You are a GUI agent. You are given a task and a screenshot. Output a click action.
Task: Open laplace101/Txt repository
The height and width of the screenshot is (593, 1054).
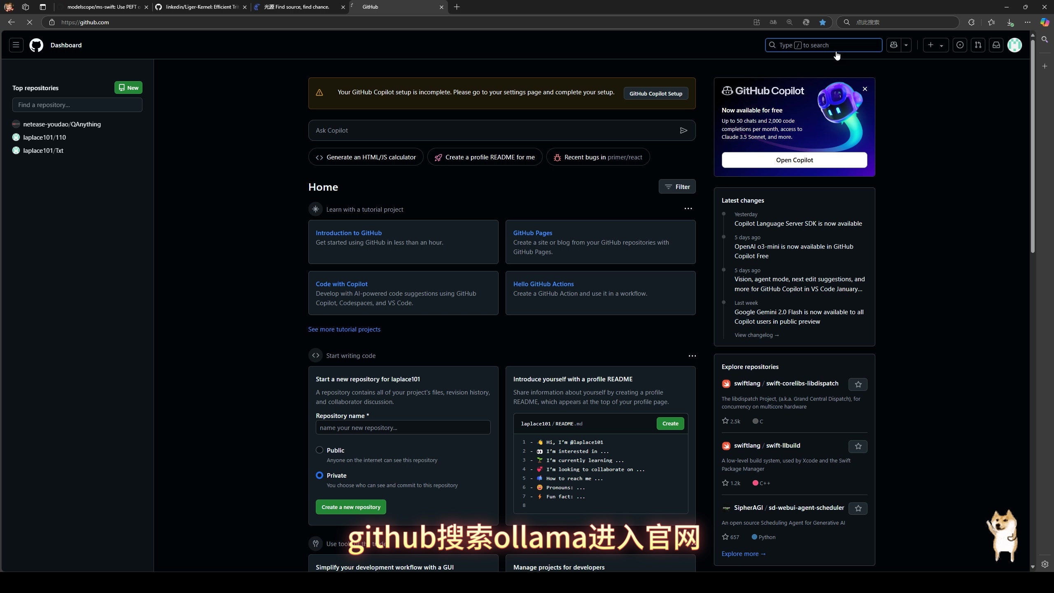click(43, 150)
